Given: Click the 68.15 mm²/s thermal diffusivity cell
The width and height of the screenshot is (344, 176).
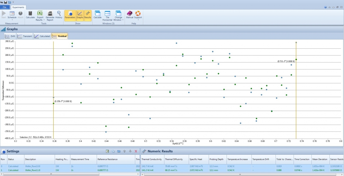Looking at the screenshot, I should 176,170.
